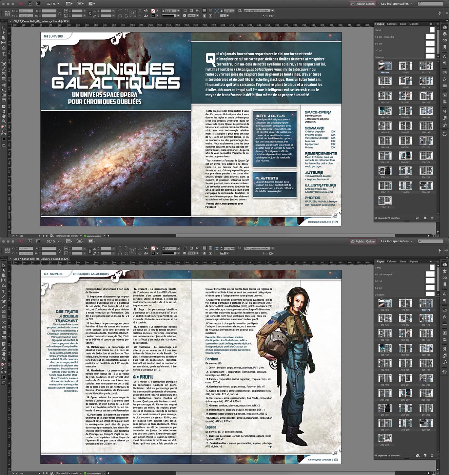Open the 32,1% zoom dropdown in the upper window
Viewport: 449px width, 475px height.
click(x=58, y=4)
